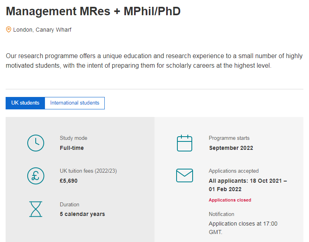Click the All applicants date range text

point(248,185)
